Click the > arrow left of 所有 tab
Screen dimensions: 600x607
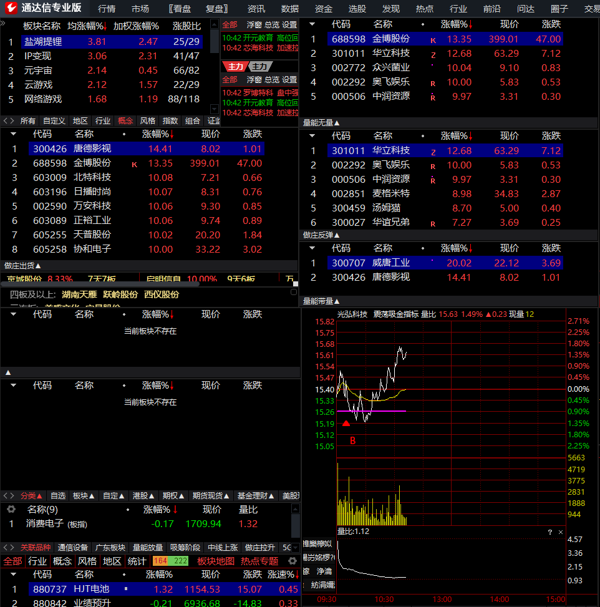pos(12,121)
